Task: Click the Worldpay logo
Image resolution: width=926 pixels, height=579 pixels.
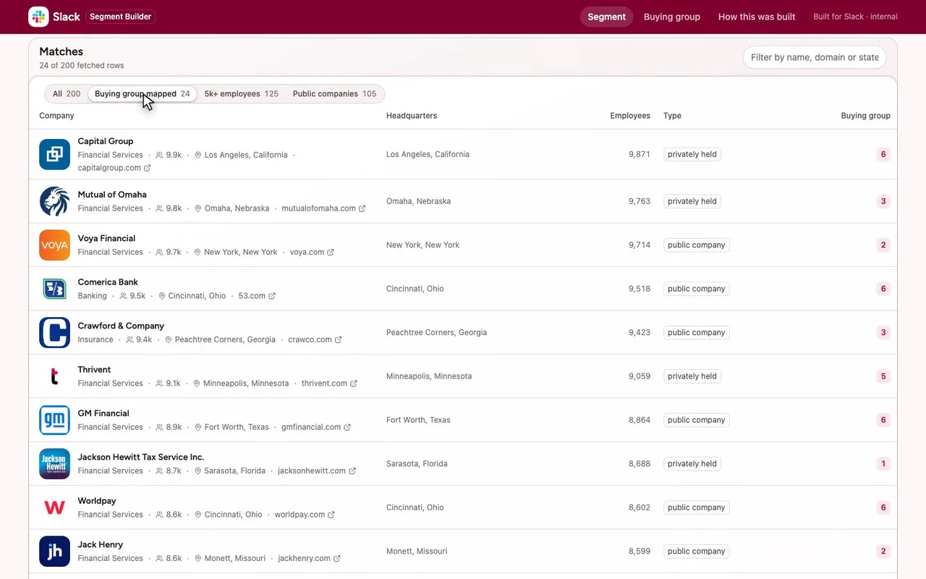Action: tap(54, 507)
